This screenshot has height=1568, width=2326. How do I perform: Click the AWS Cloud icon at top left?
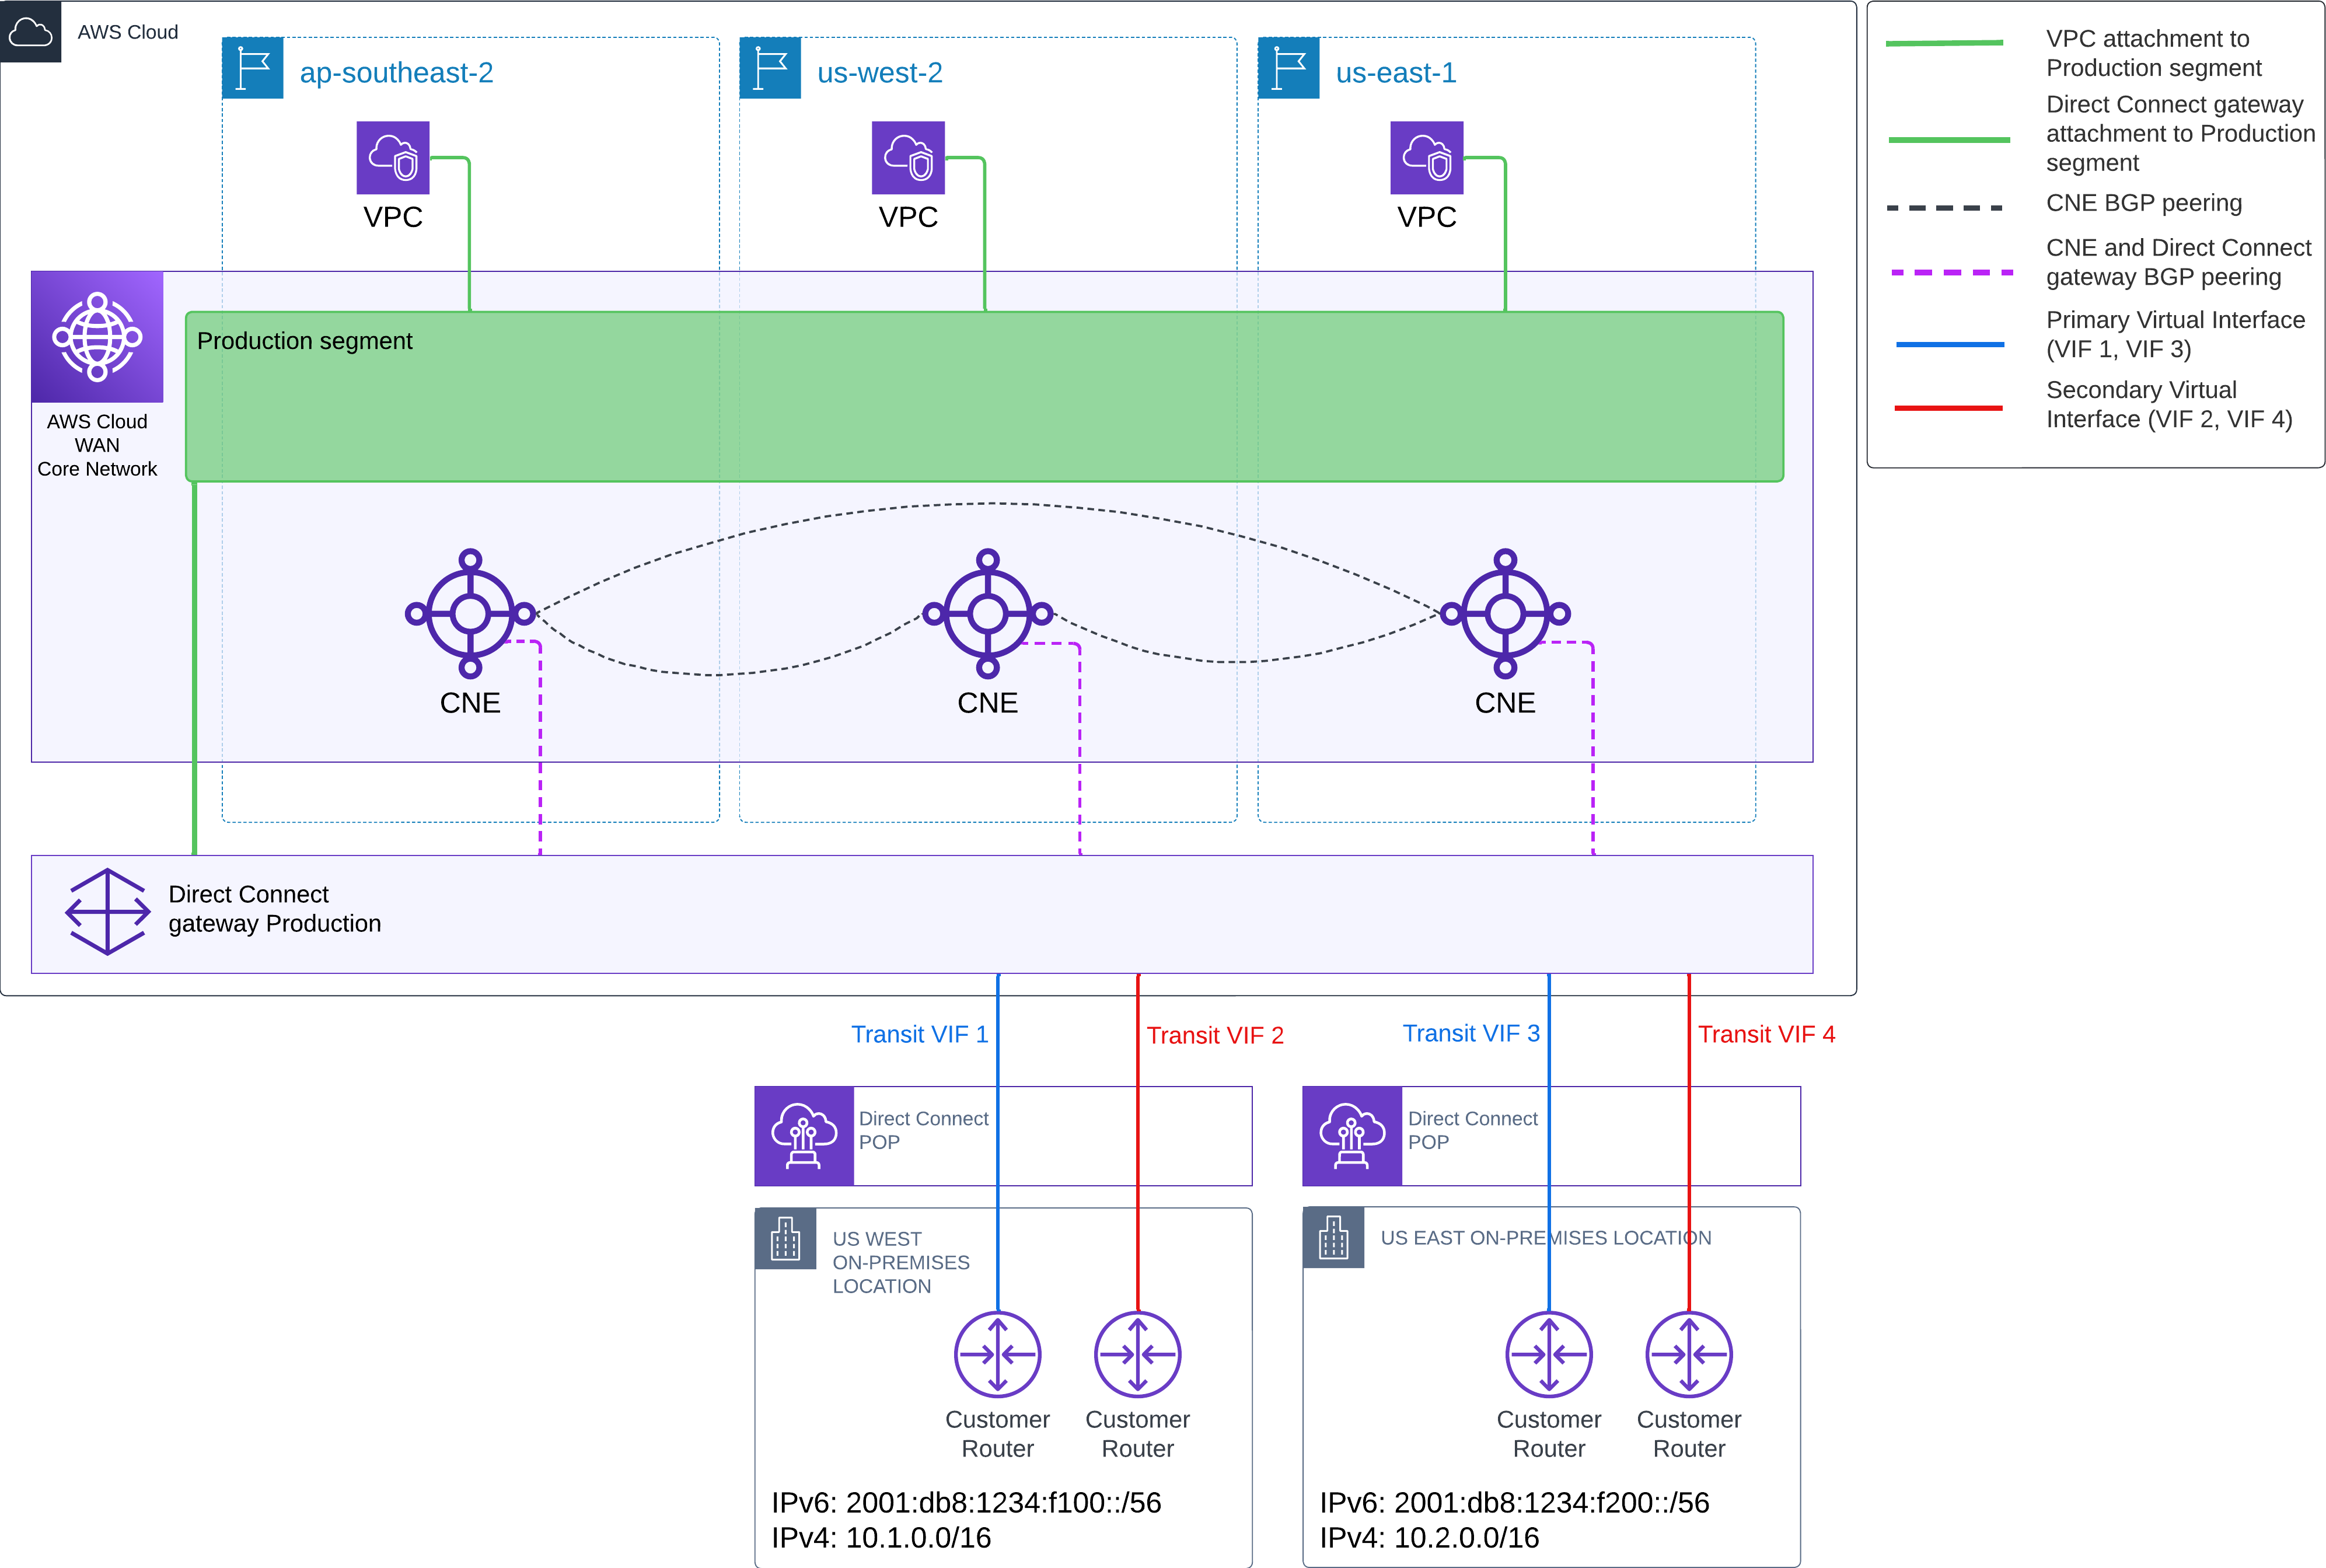(x=30, y=32)
